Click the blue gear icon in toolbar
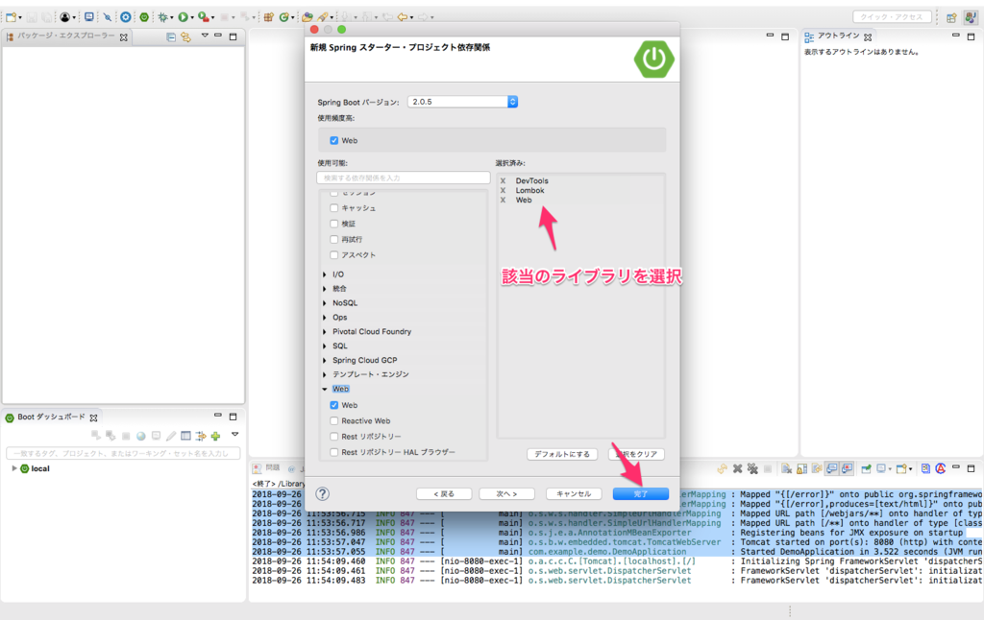 [x=126, y=17]
